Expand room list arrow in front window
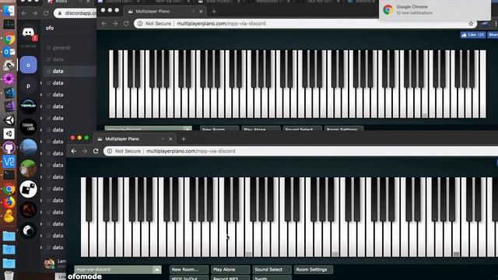Viewport: 498px width, 280px height. coord(157,270)
